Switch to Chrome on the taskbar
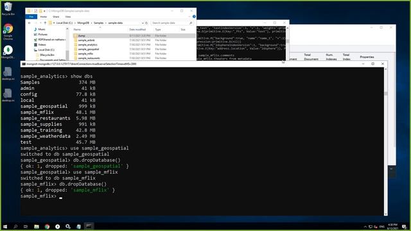 (47, 227)
